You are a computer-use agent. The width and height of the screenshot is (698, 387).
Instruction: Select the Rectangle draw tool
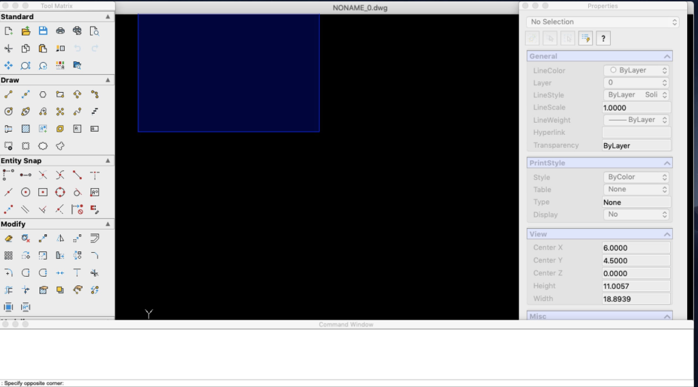coord(60,94)
